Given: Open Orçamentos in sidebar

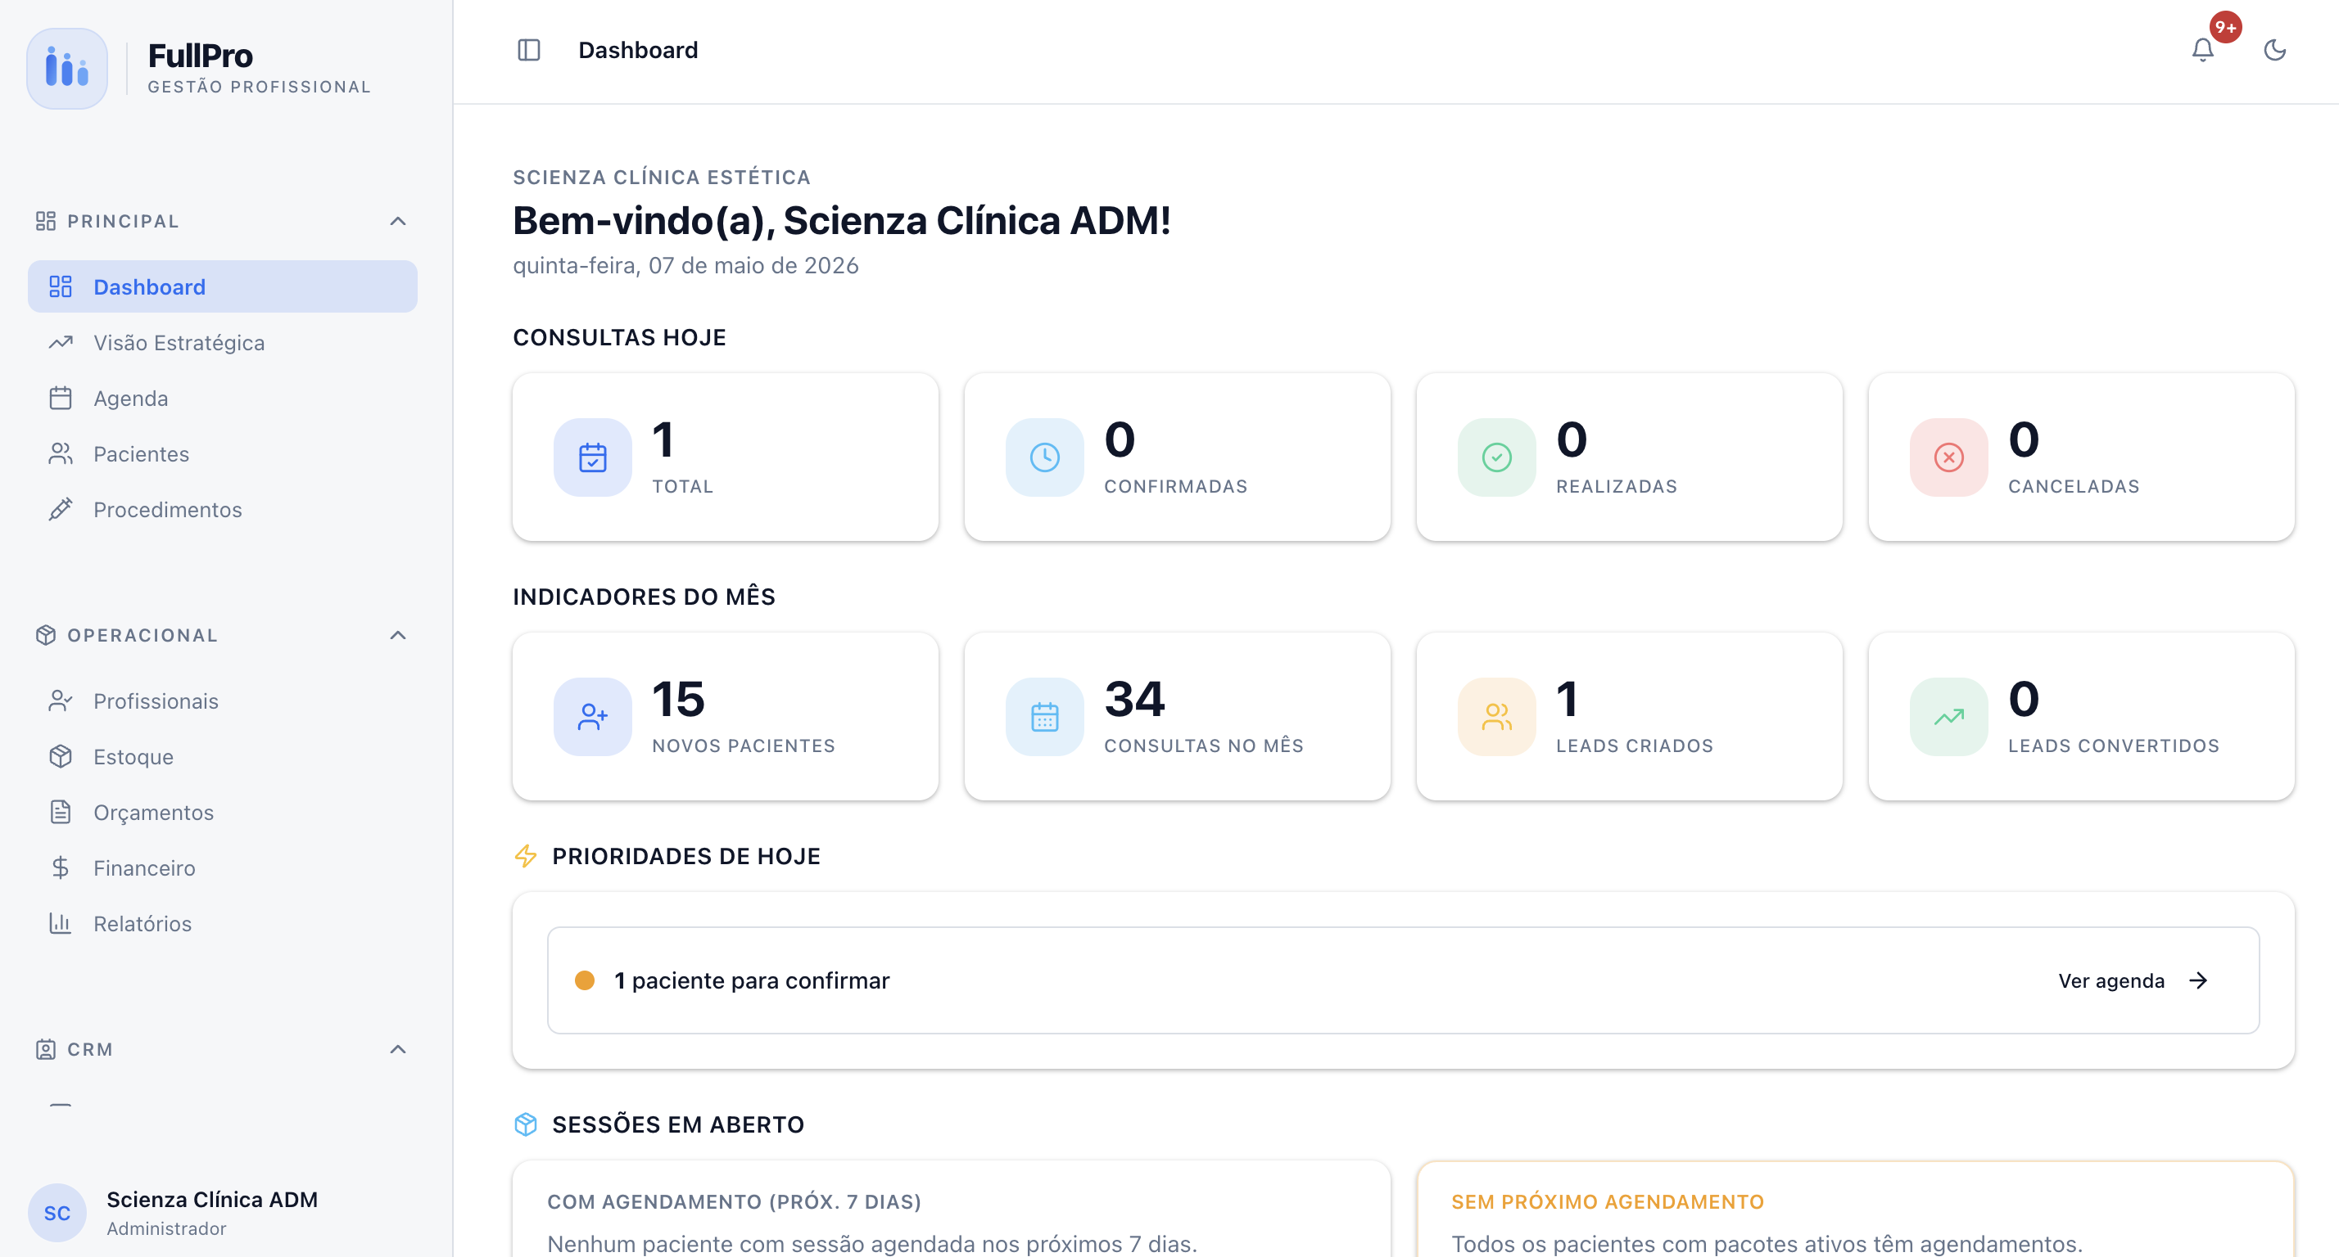Looking at the screenshot, I should coord(223,813).
